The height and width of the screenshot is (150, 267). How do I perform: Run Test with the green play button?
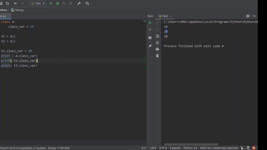[x=51, y=3]
